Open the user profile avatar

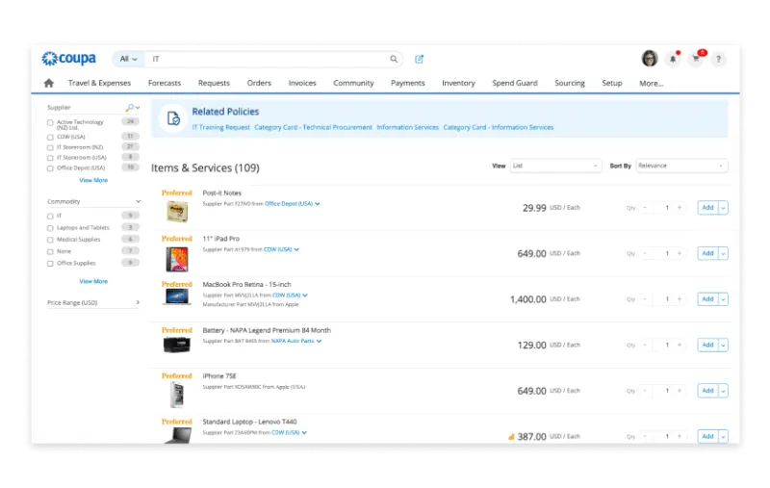[650, 59]
